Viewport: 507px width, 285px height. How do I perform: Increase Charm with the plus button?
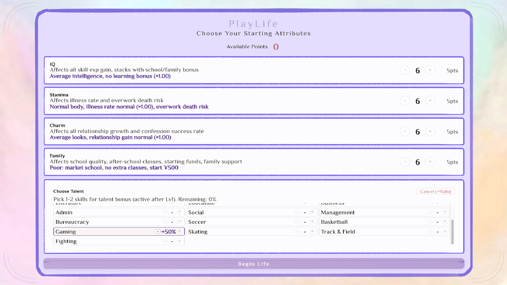click(430, 131)
